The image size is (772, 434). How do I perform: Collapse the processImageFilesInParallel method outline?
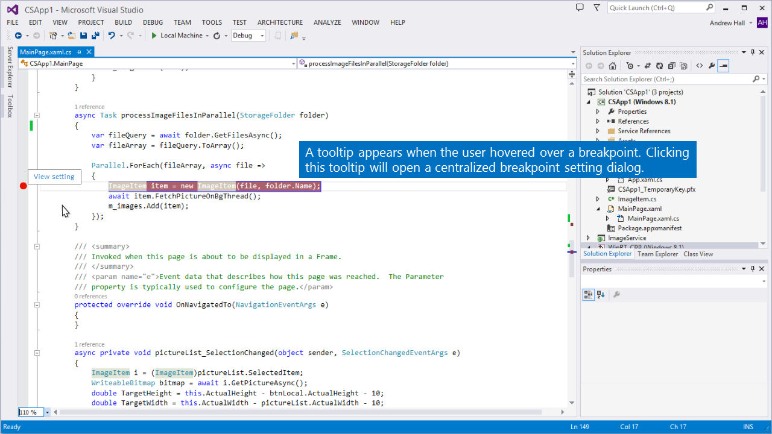pyautogui.click(x=37, y=115)
